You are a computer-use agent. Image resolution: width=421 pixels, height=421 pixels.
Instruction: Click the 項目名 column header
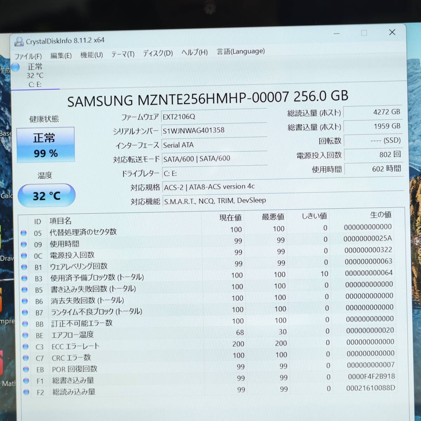point(60,221)
